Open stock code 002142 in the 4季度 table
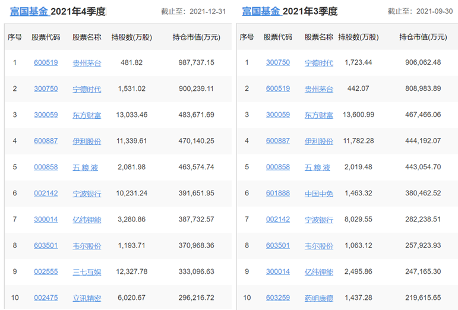 tap(46, 193)
